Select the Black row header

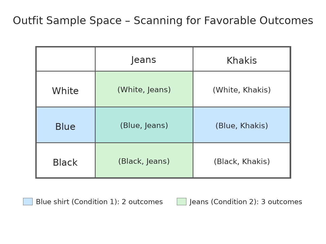click(x=65, y=160)
